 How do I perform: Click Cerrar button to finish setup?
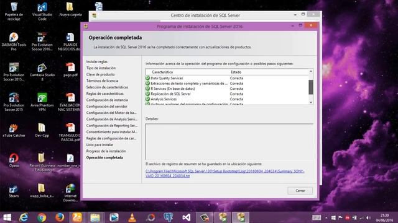[x=300, y=191]
